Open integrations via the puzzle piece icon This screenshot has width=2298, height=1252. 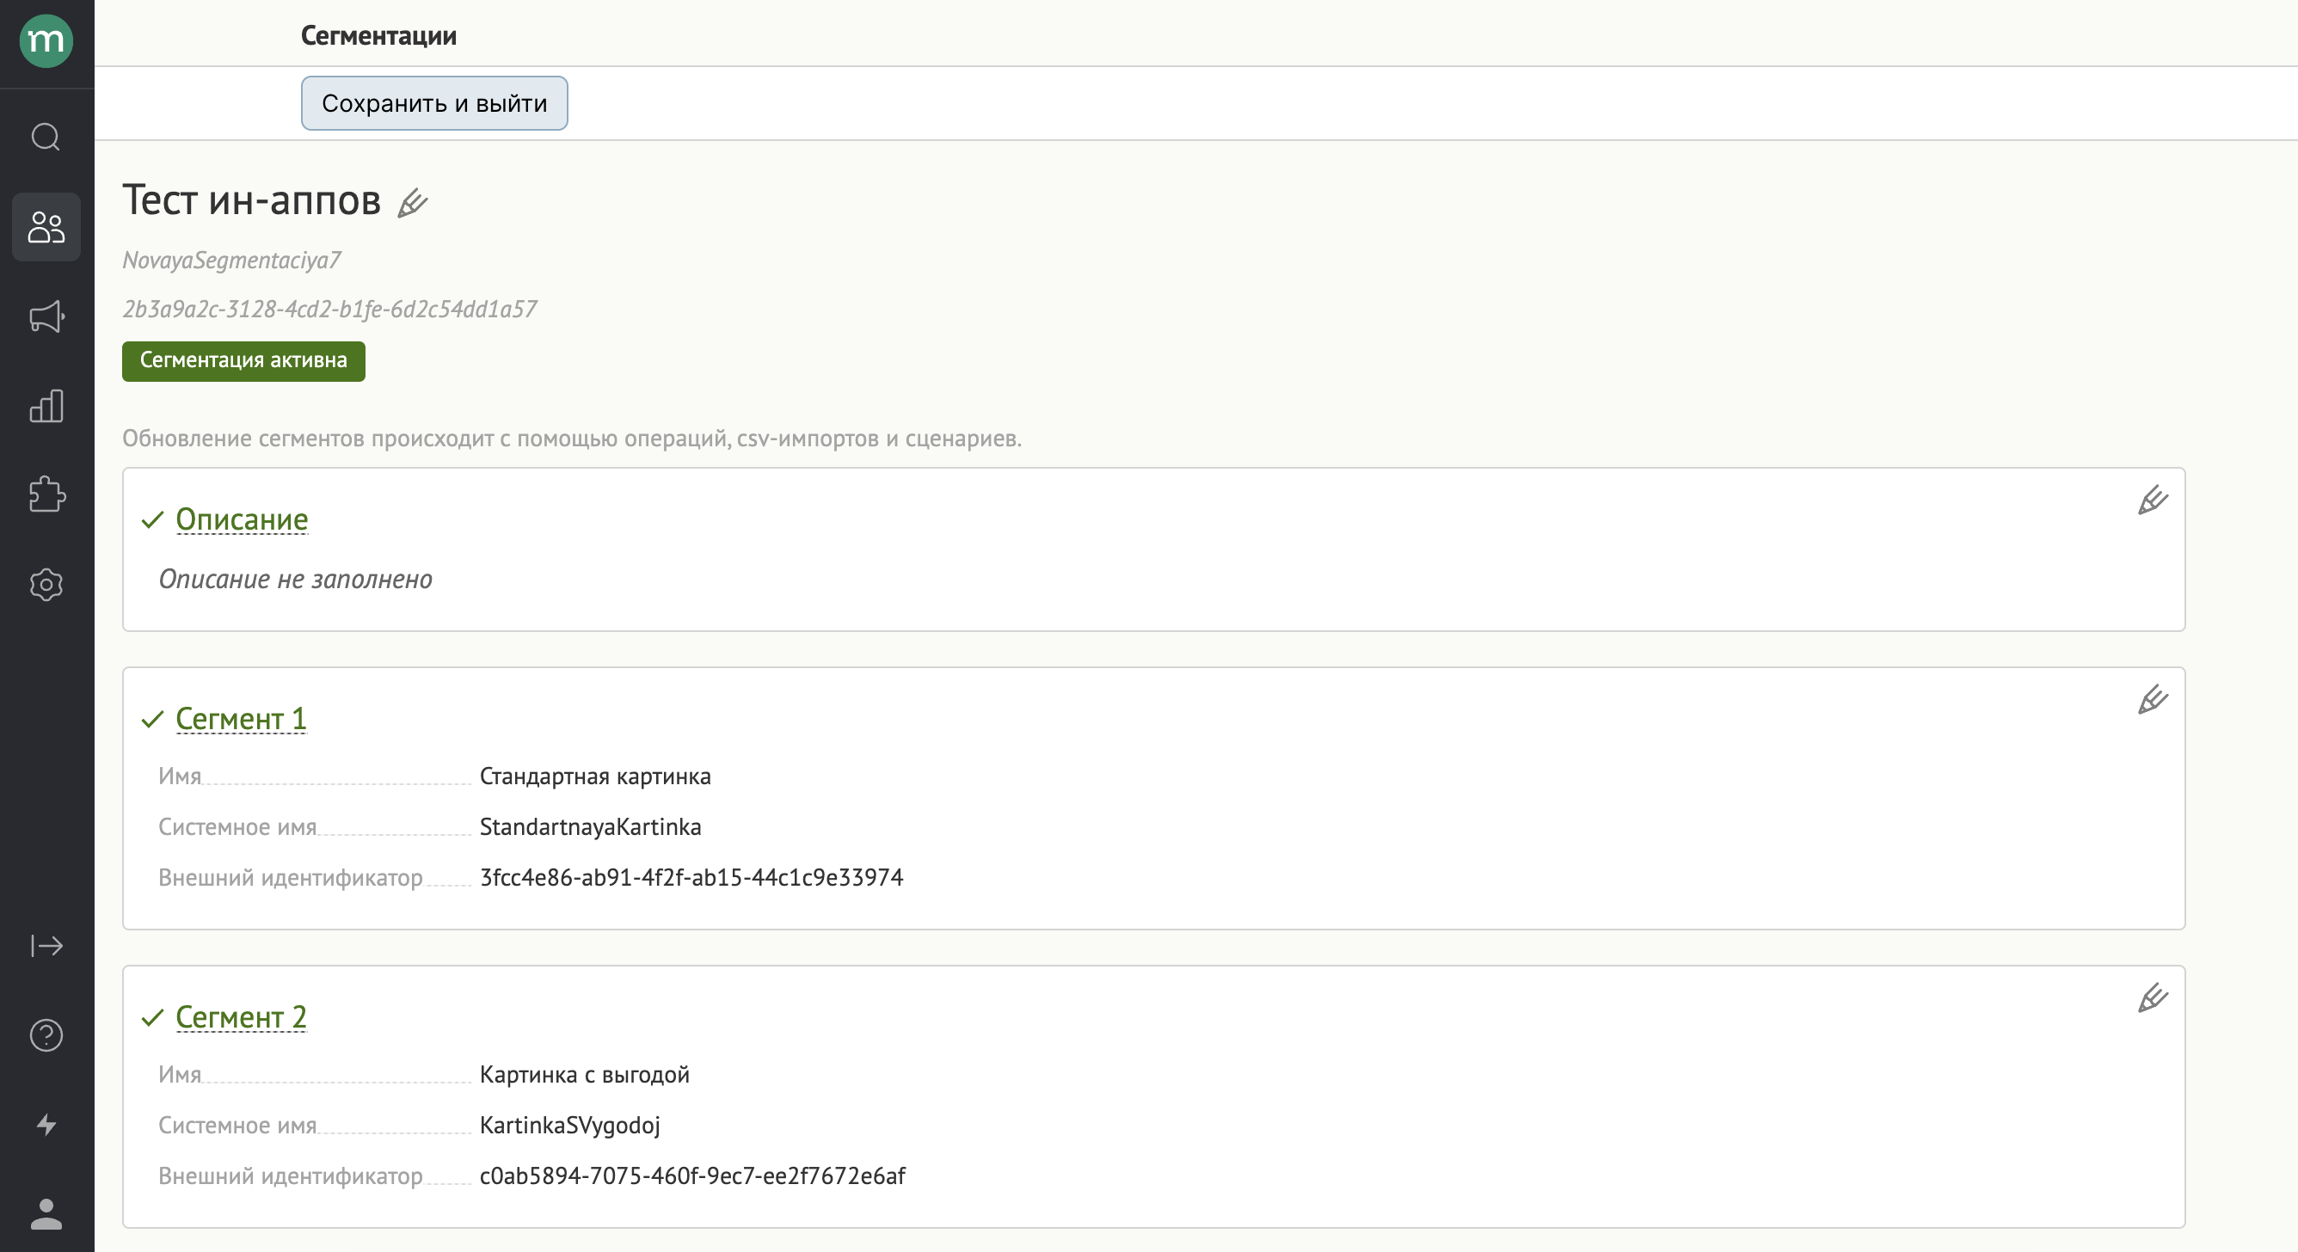tap(46, 495)
